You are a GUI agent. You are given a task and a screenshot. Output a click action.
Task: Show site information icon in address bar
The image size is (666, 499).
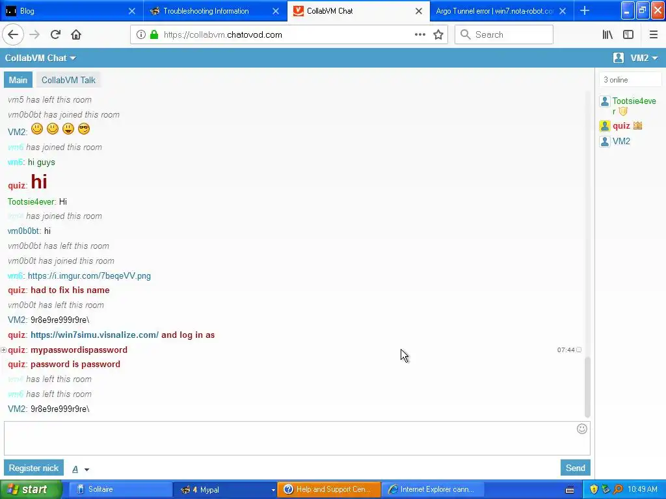pos(141,34)
